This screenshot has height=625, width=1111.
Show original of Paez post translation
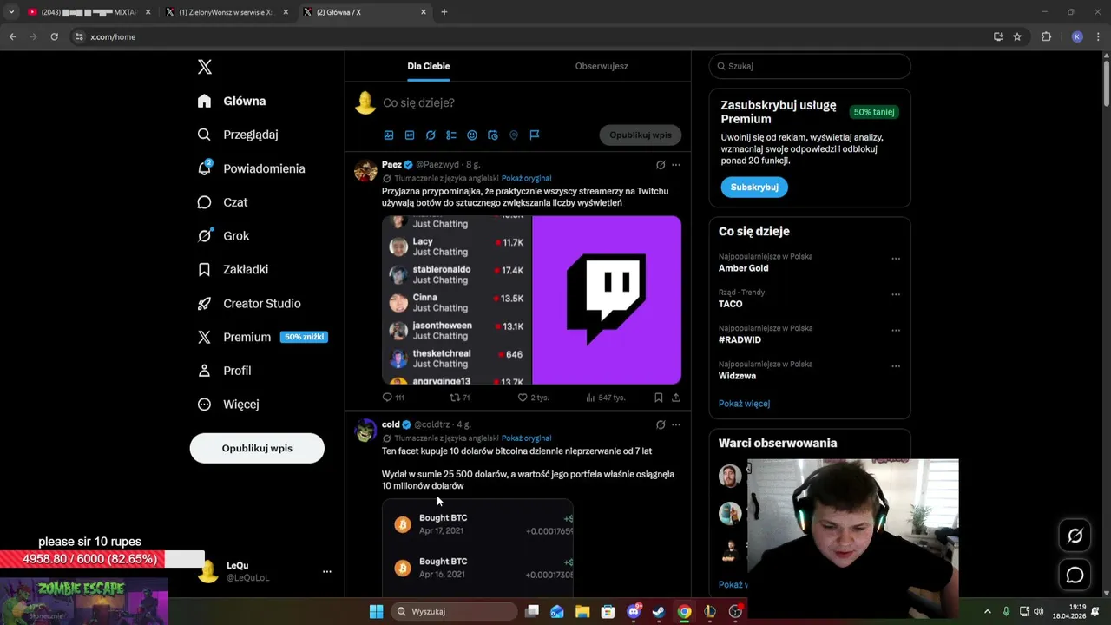click(x=526, y=178)
